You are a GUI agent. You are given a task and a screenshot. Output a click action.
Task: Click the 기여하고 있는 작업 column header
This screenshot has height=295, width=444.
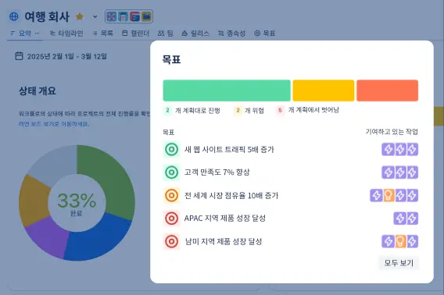392,132
